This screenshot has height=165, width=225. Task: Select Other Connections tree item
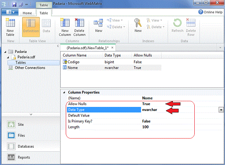click(30, 68)
